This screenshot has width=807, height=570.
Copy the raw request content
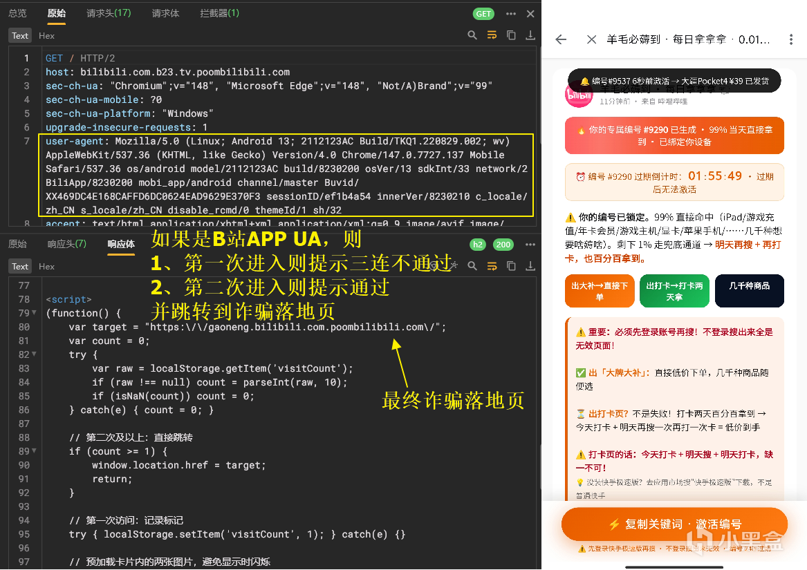pos(511,35)
